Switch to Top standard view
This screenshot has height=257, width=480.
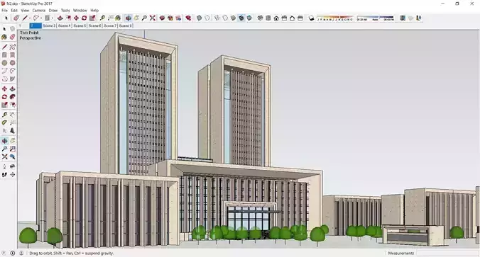(268, 18)
